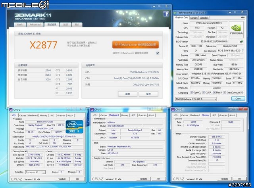Switch to the Basic tab in 3DMark 11

click(x=20, y=25)
